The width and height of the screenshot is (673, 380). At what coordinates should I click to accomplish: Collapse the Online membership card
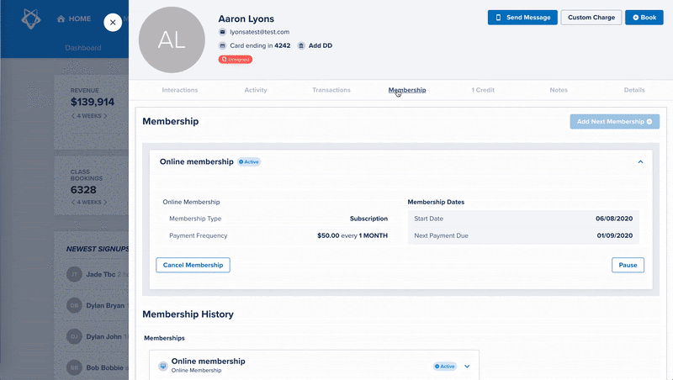pyautogui.click(x=640, y=161)
